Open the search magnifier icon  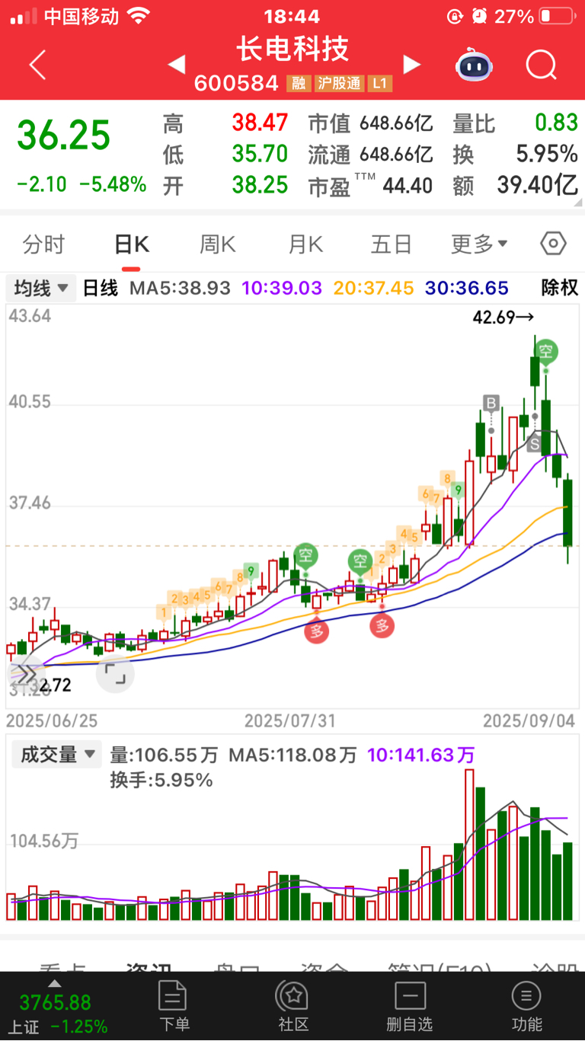tap(542, 65)
